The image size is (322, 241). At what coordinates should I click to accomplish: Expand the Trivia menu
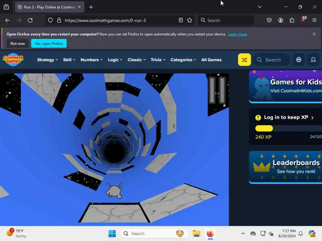point(158,60)
